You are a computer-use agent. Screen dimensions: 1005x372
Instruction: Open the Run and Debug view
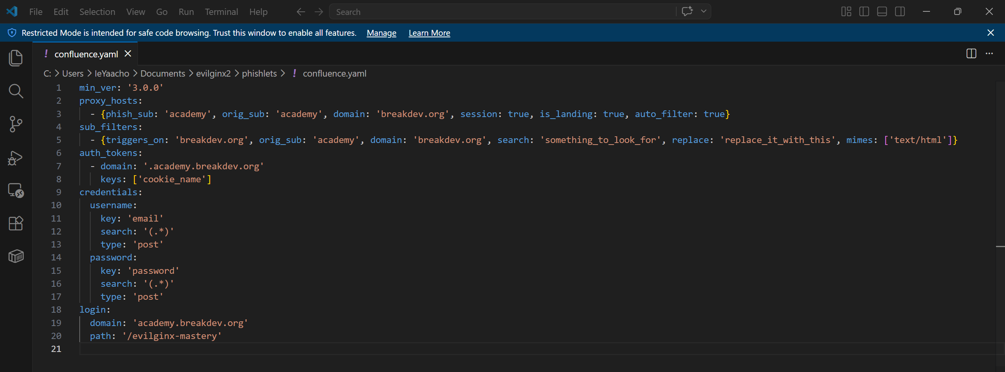pyautogui.click(x=16, y=158)
